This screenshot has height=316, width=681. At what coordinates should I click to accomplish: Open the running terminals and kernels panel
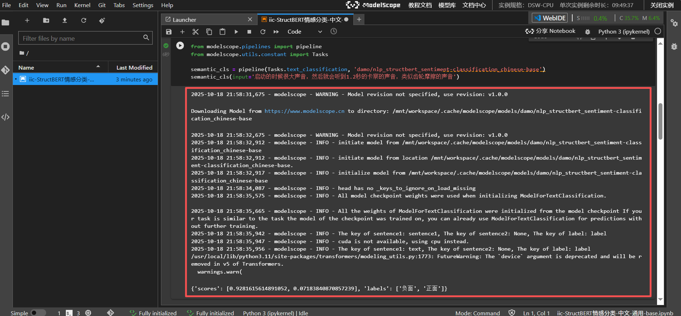pyautogui.click(x=5, y=46)
